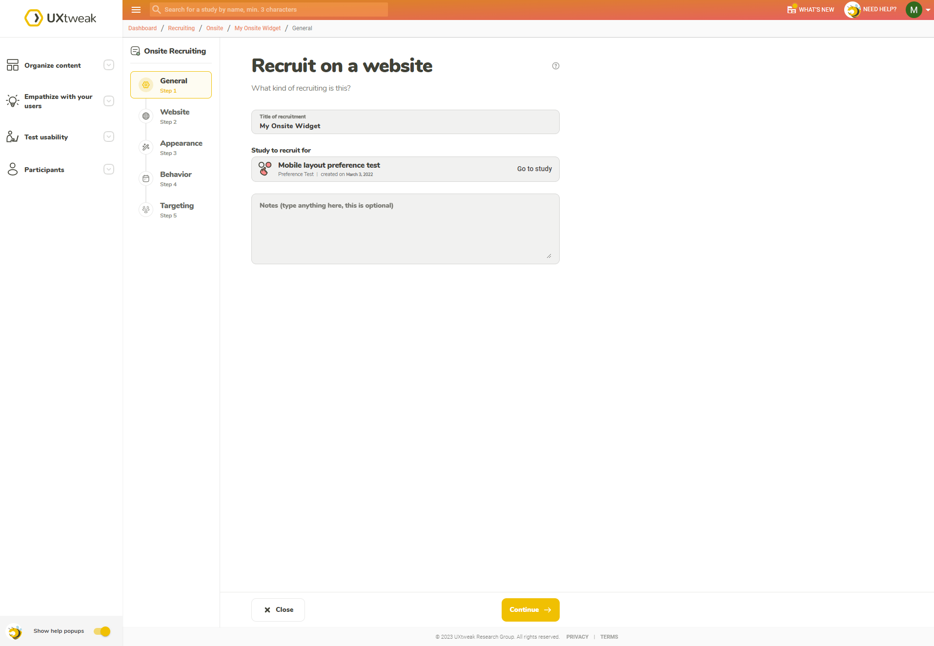
Task: Click inside the optional Notes field
Action: [405, 228]
